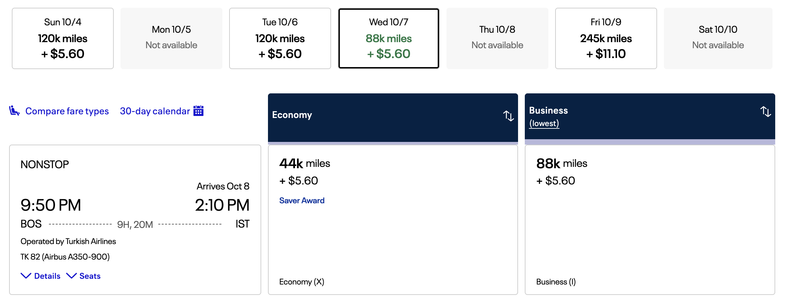Click the sort arrows in the Business column header

pyautogui.click(x=765, y=112)
